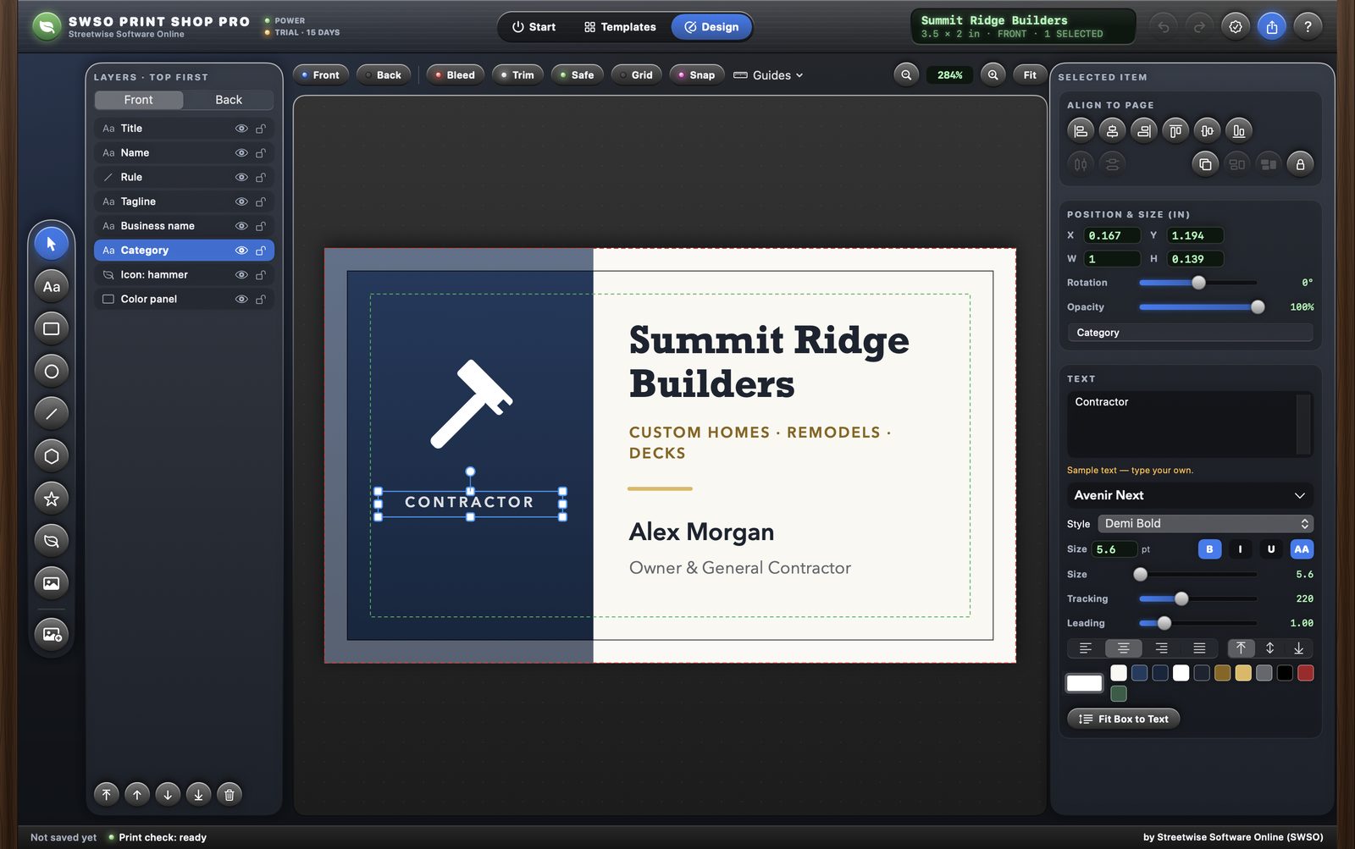This screenshot has height=849, width=1355.
Task: Open the Demi Bold style selector
Action: point(1206,524)
